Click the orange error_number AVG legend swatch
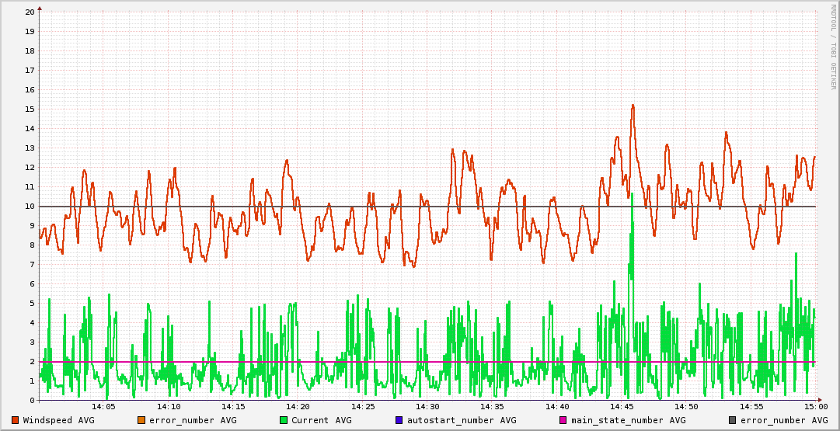This screenshot has width=840, height=431. tap(141, 420)
